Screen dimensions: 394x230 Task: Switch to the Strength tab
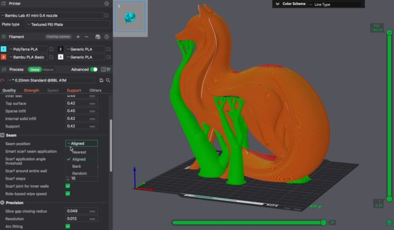pos(32,90)
